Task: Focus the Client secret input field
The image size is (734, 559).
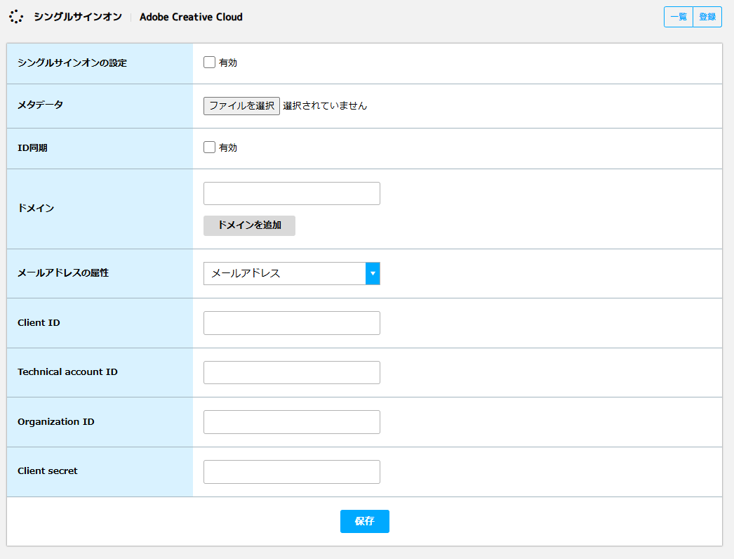Action: (x=292, y=472)
